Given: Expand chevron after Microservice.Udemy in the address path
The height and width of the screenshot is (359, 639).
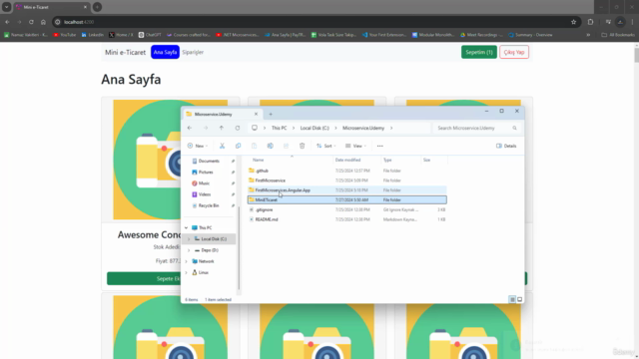Looking at the screenshot, I should click(x=391, y=128).
